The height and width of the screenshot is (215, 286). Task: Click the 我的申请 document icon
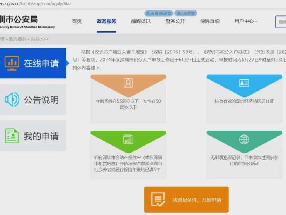12,136
